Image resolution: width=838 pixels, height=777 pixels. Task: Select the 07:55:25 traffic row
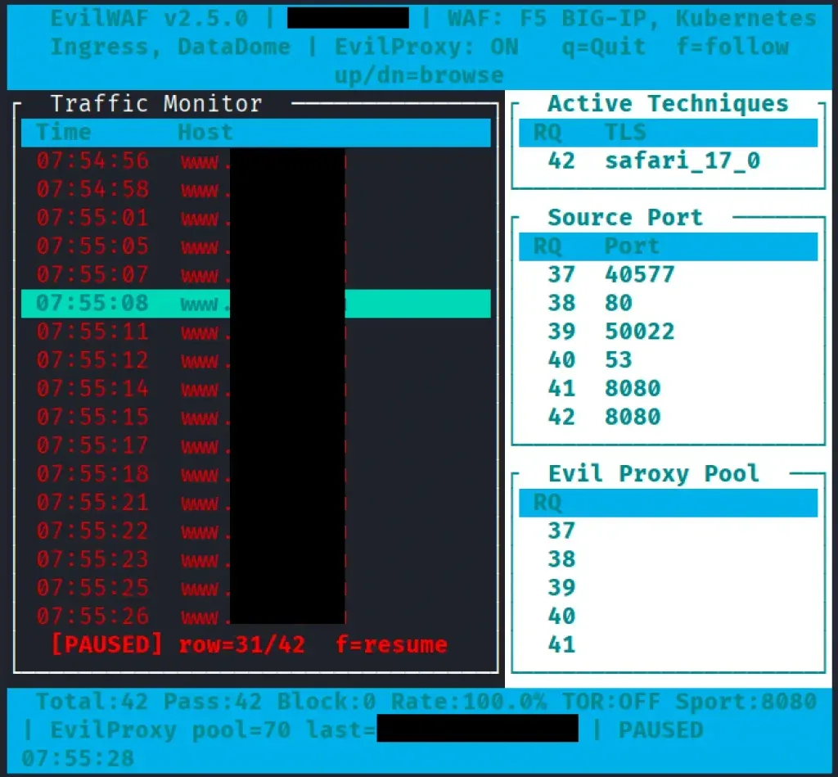(x=255, y=588)
